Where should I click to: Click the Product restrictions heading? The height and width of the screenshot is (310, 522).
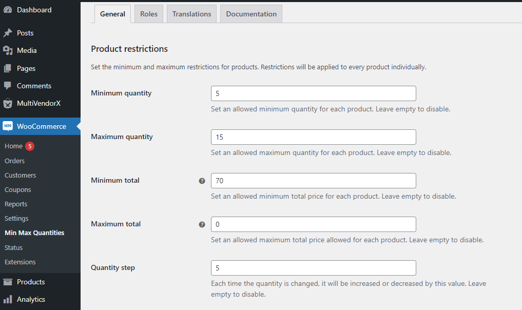pyautogui.click(x=129, y=49)
